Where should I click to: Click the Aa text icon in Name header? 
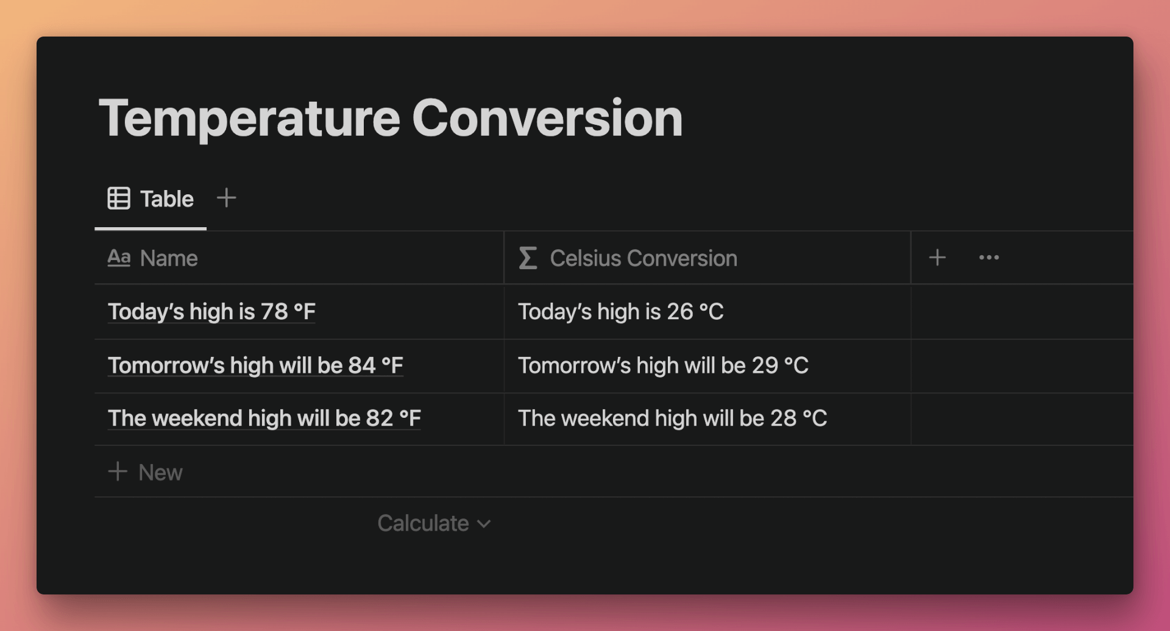coord(119,258)
